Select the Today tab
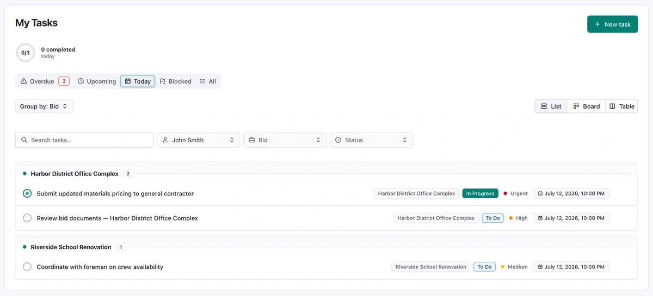The height and width of the screenshot is (296, 653). click(138, 81)
